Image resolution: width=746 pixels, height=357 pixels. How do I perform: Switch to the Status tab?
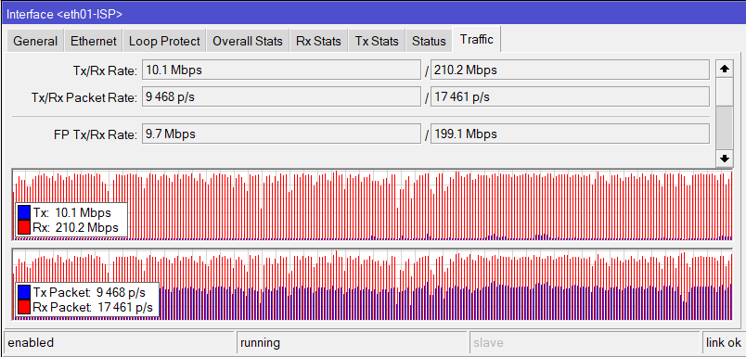click(x=429, y=42)
